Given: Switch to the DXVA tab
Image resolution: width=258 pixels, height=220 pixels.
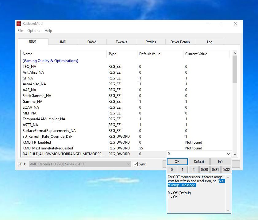Looking at the screenshot, I should point(92,42).
